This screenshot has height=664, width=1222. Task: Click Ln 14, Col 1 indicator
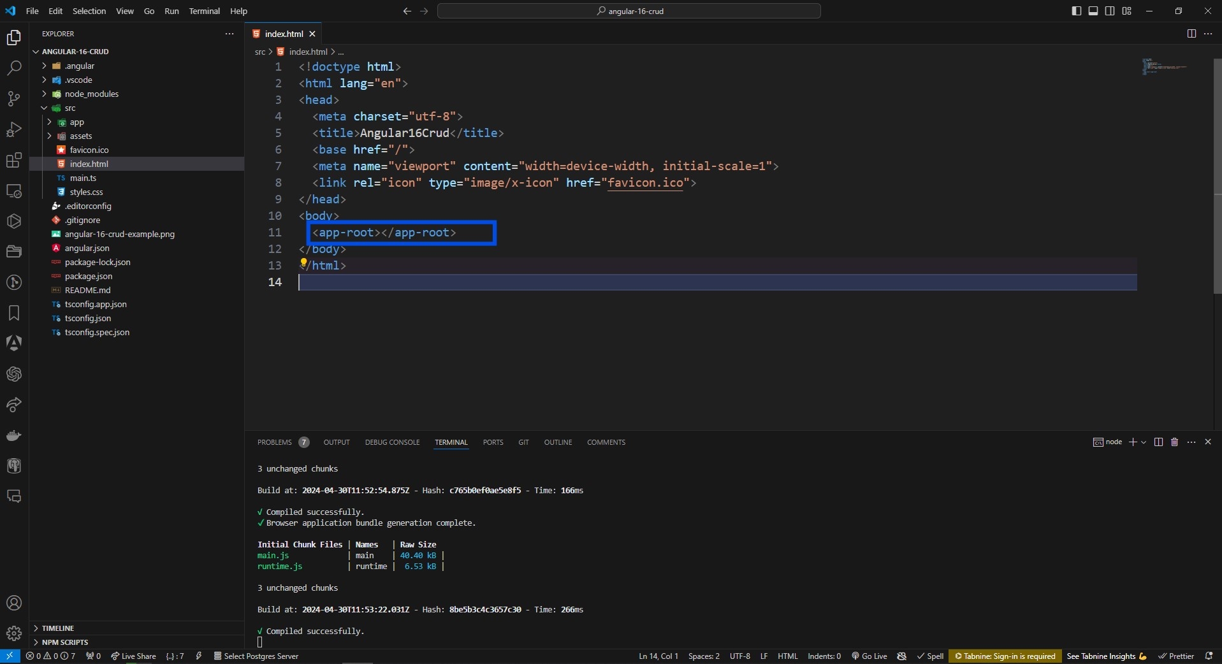[658, 656]
